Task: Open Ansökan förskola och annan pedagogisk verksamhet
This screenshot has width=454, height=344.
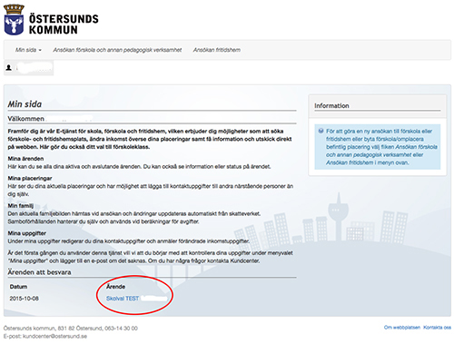Action: pos(117,50)
